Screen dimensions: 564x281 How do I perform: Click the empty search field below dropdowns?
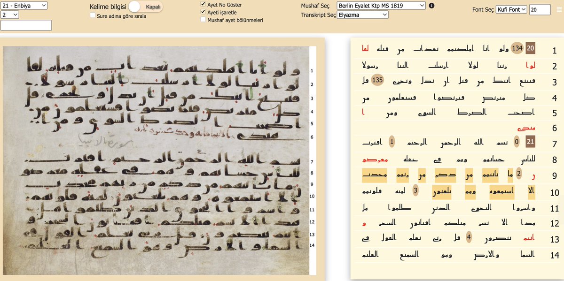(26, 25)
